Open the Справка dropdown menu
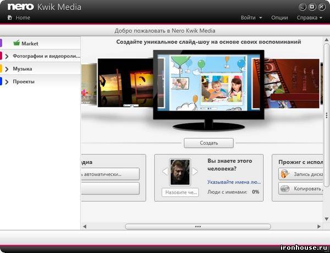 tap(309, 18)
